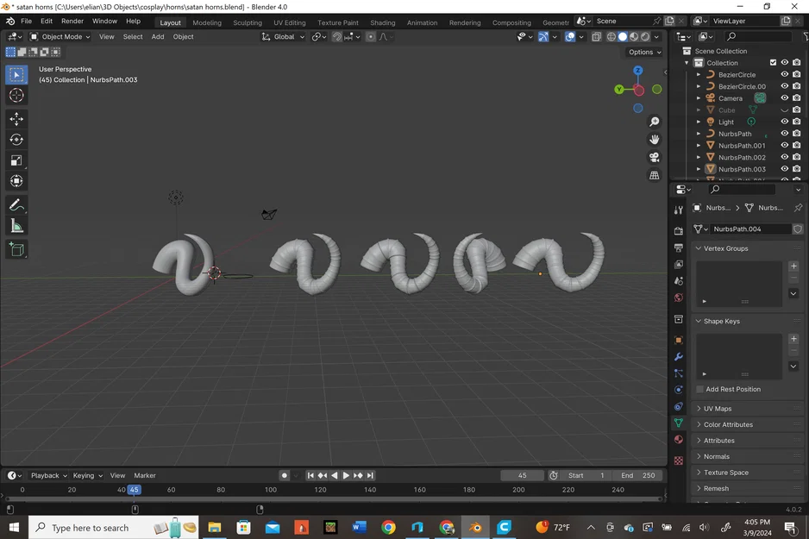The width and height of the screenshot is (809, 539).
Task: Open the Render properties tab
Action: pyautogui.click(x=679, y=230)
